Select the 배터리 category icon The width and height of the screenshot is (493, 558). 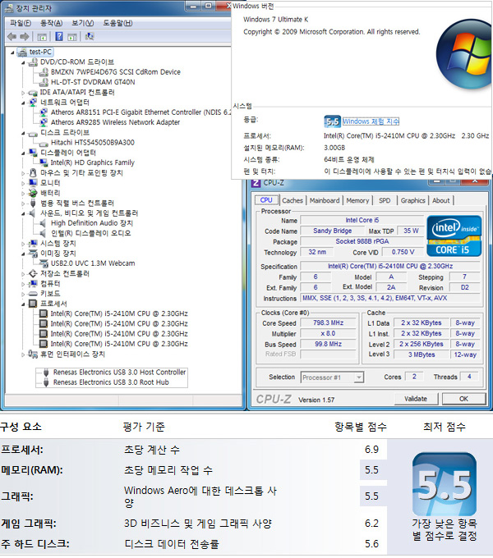33,193
